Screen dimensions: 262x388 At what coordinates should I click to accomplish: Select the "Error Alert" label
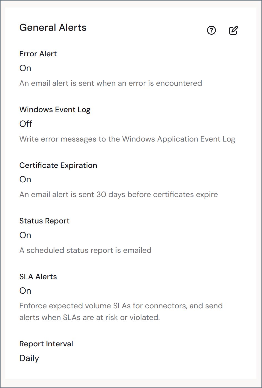pos(38,54)
